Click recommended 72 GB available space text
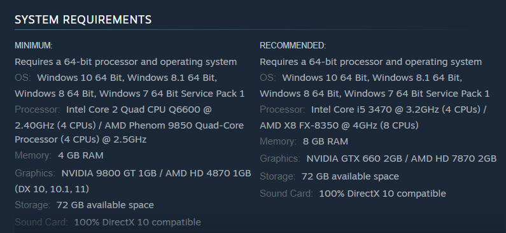 (350, 176)
